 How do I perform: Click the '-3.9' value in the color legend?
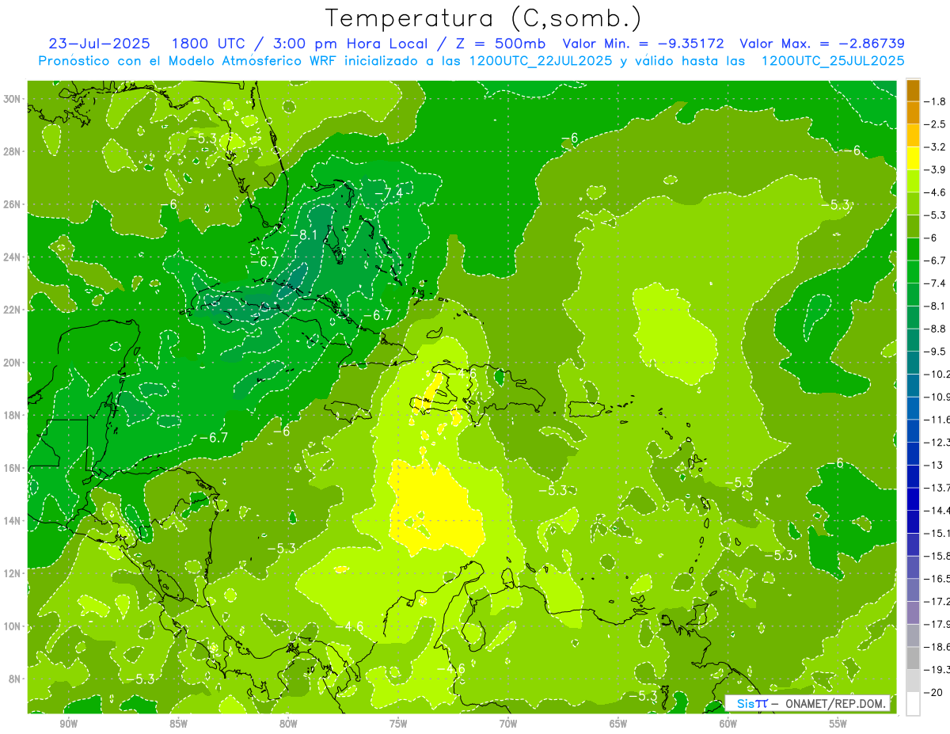click(x=935, y=169)
